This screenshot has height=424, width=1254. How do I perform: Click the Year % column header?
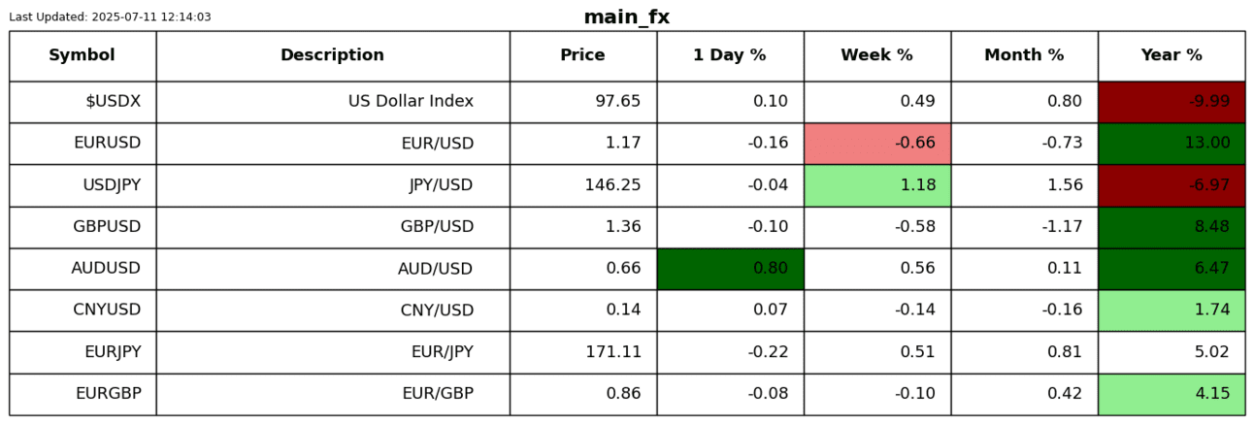[x=1171, y=55]
